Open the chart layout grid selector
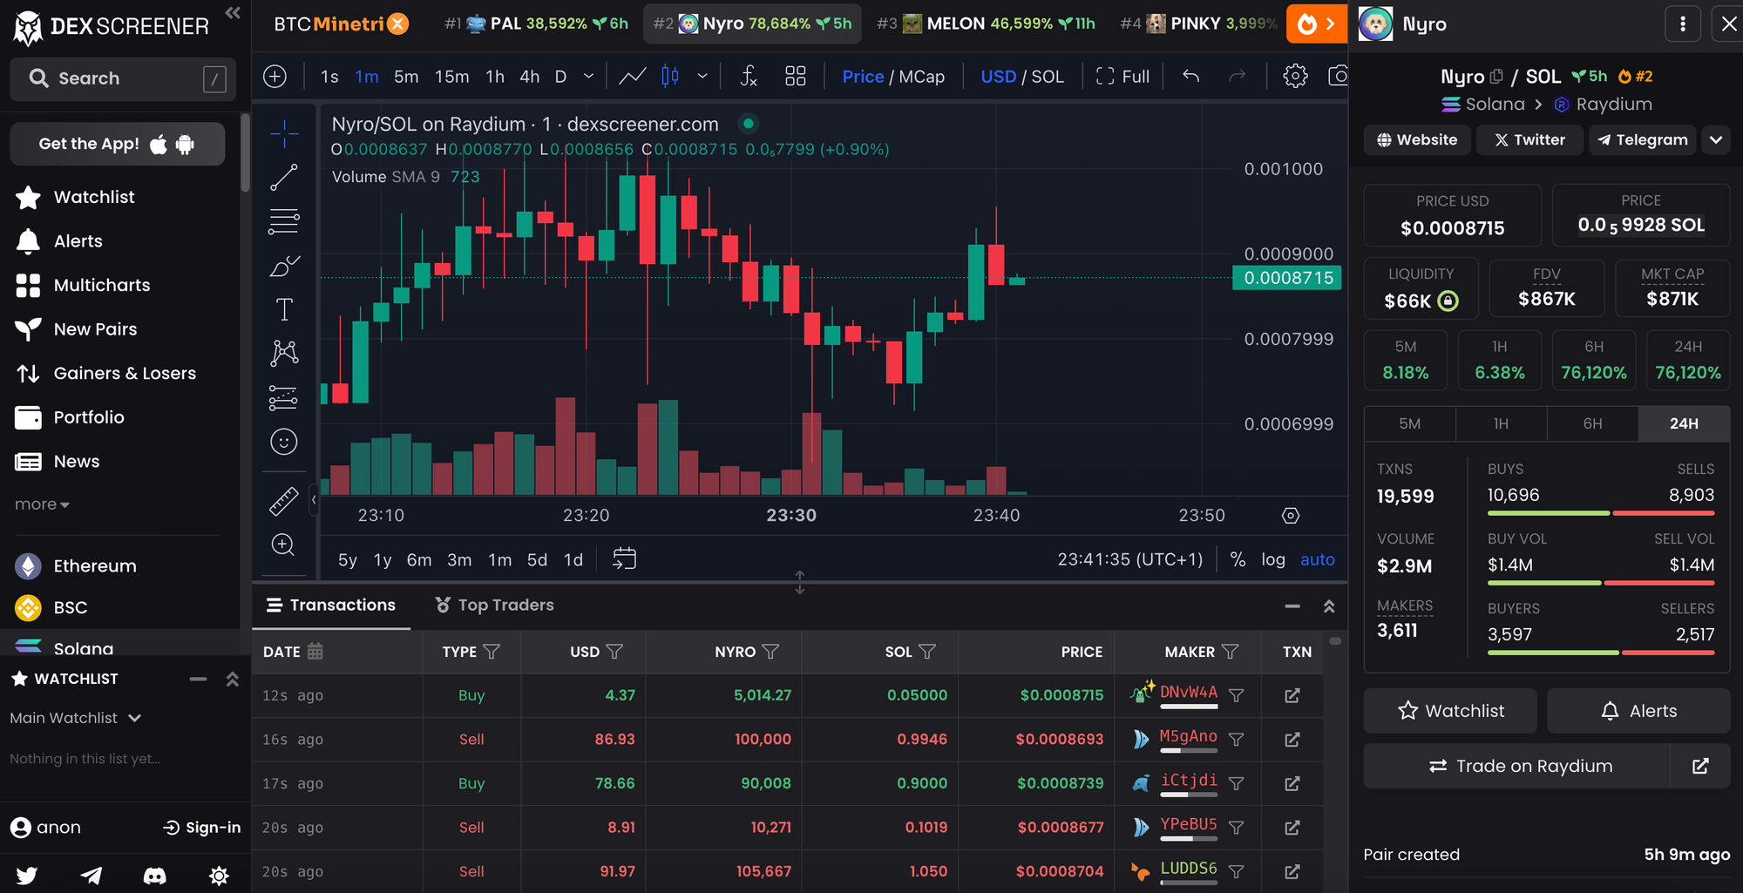 coord(795,77)
